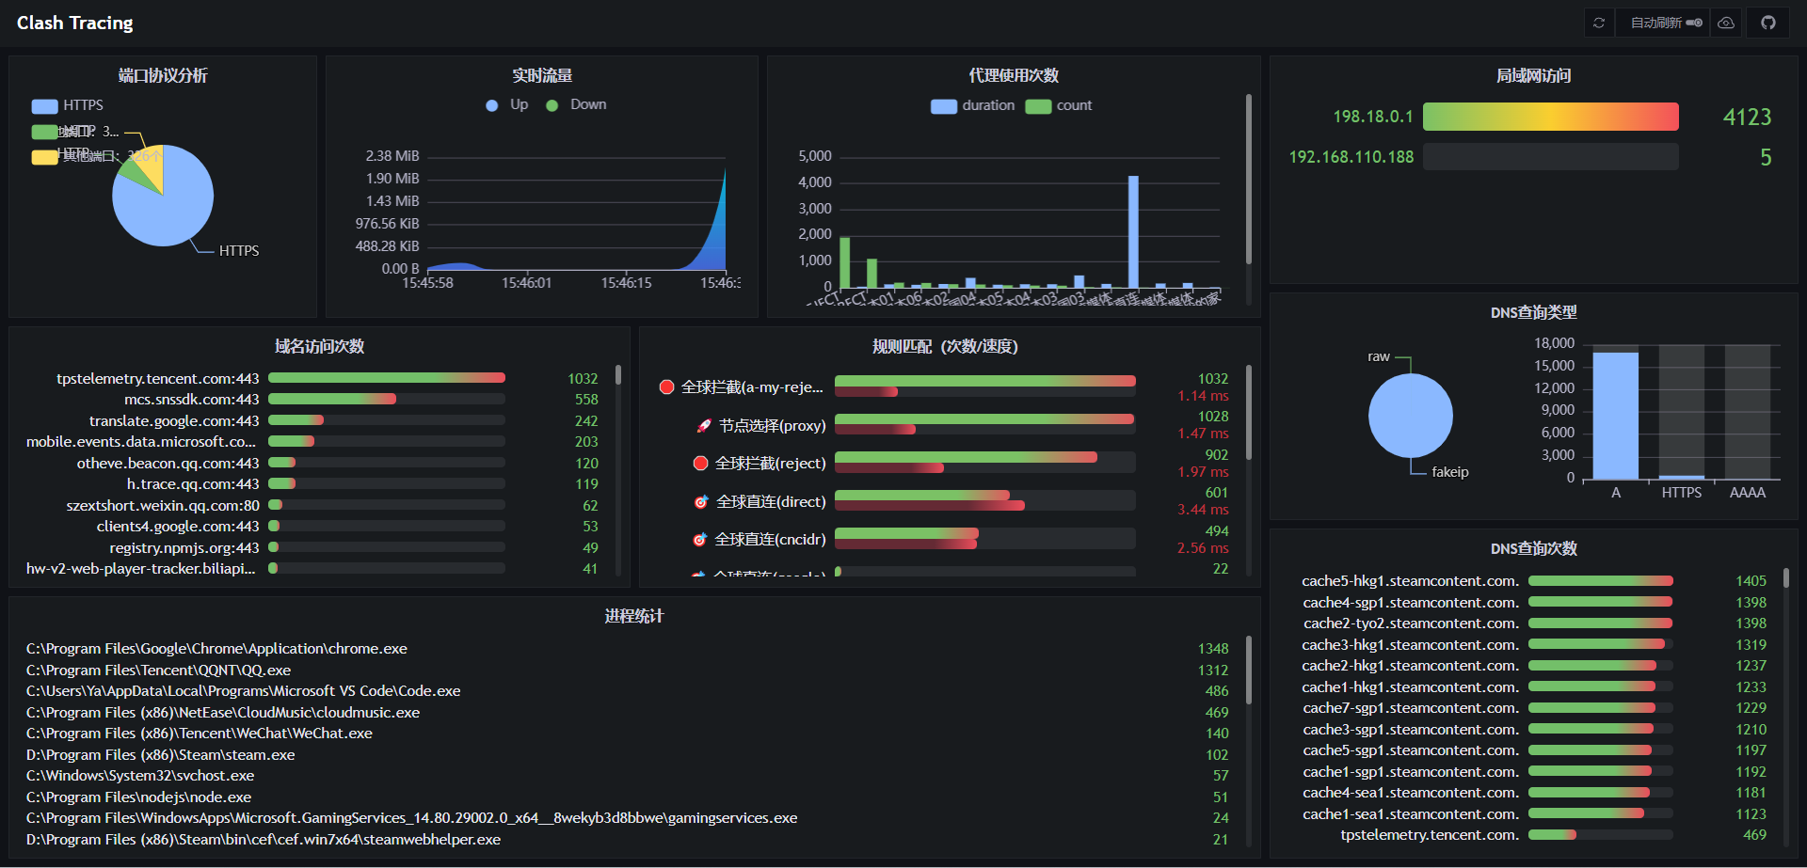Click the scrollbar of the proxy usage chart
This screenshot has height=868, width=1807.
pyautogui.click(x=1249, y=179)
